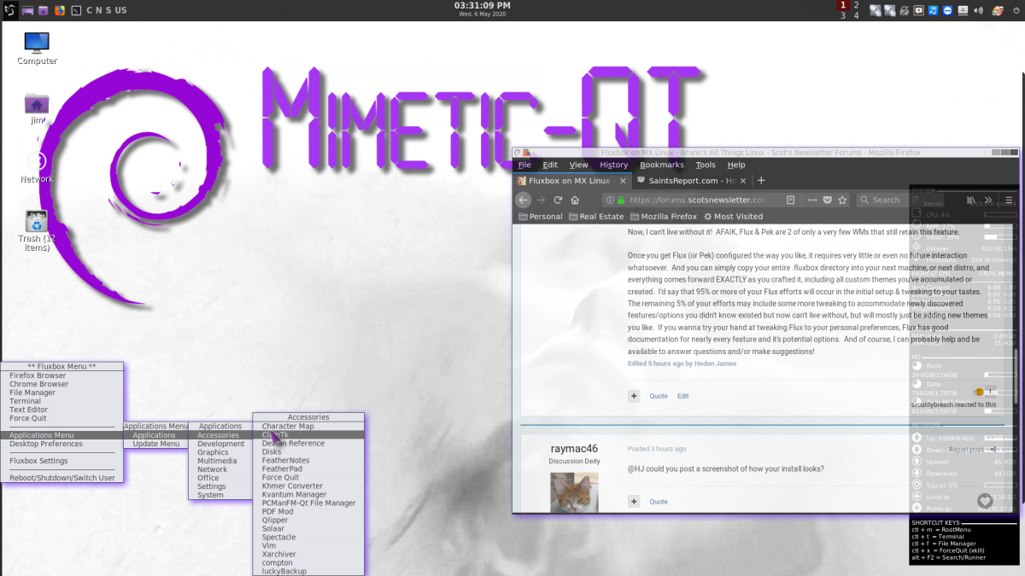Open the blue music note tray icon
The width and height of the screenshot is (1025, 576).
pyautogui.click(x=934, y=10)
